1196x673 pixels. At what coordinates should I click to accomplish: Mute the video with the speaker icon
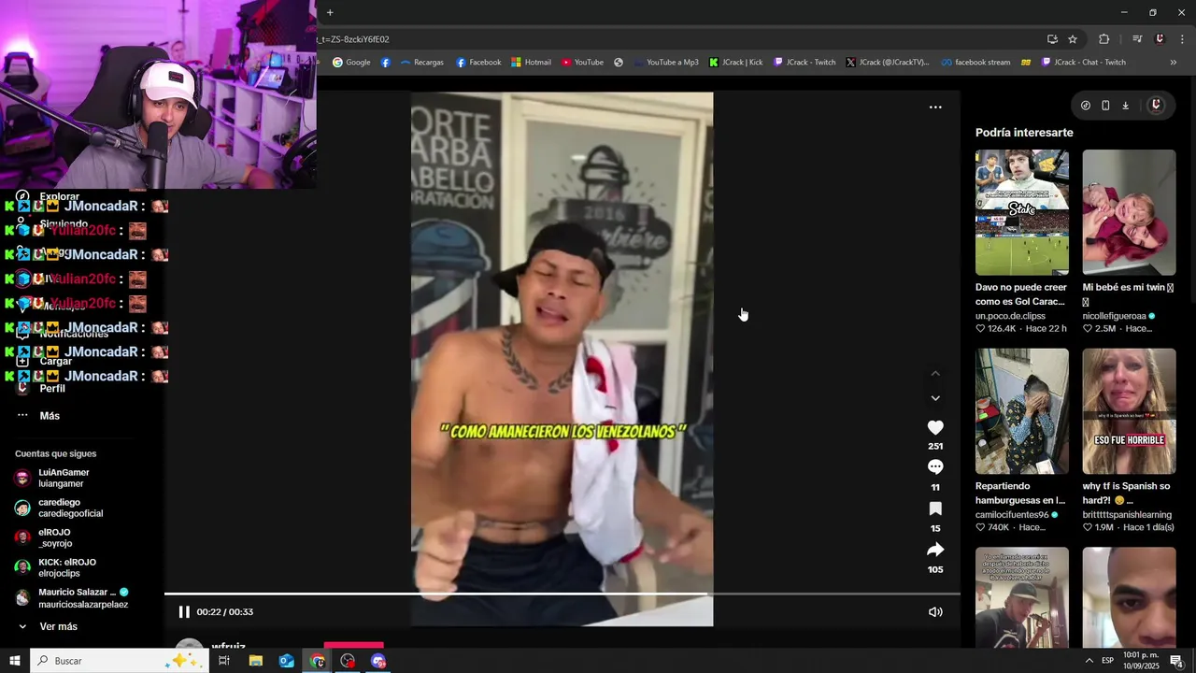point(935,612)
